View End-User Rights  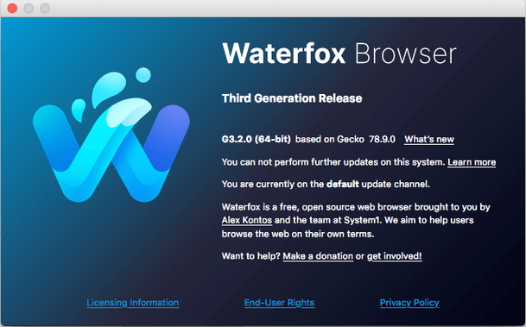point(280,303)
